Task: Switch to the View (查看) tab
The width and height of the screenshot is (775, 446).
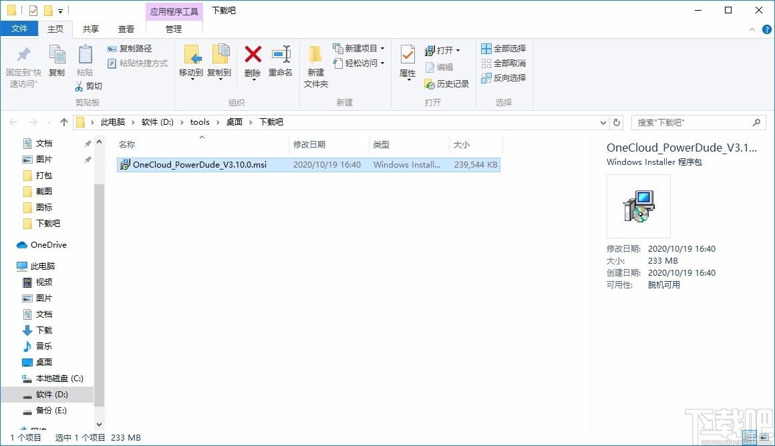Action: 126,29
